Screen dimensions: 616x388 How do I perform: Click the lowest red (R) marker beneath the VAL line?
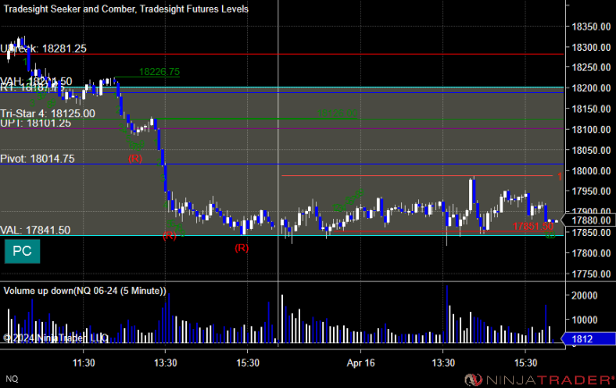pyautogui.click(x=242, y=248)
